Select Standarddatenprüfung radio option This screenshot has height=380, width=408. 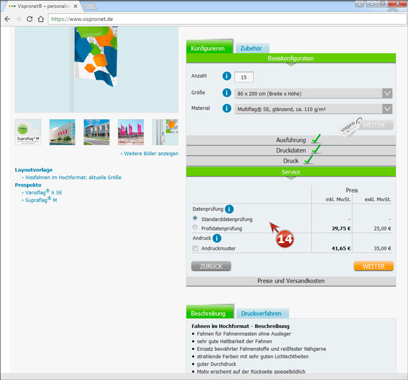click(x=195, y=218)
